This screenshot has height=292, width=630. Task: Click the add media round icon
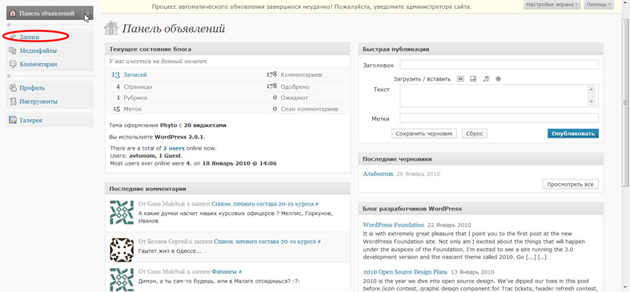(498, 79)
